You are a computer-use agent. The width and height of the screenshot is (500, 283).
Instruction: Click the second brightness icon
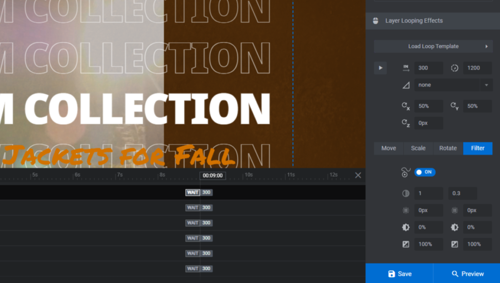tap(455, 227)
